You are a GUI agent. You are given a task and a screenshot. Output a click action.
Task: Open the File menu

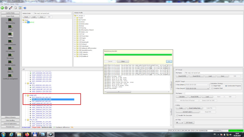(x=2, y=4)
